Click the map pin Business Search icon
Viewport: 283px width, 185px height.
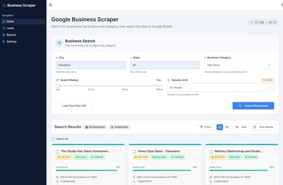59,43
